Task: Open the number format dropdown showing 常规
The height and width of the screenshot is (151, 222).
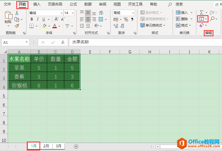Action: 124,13
